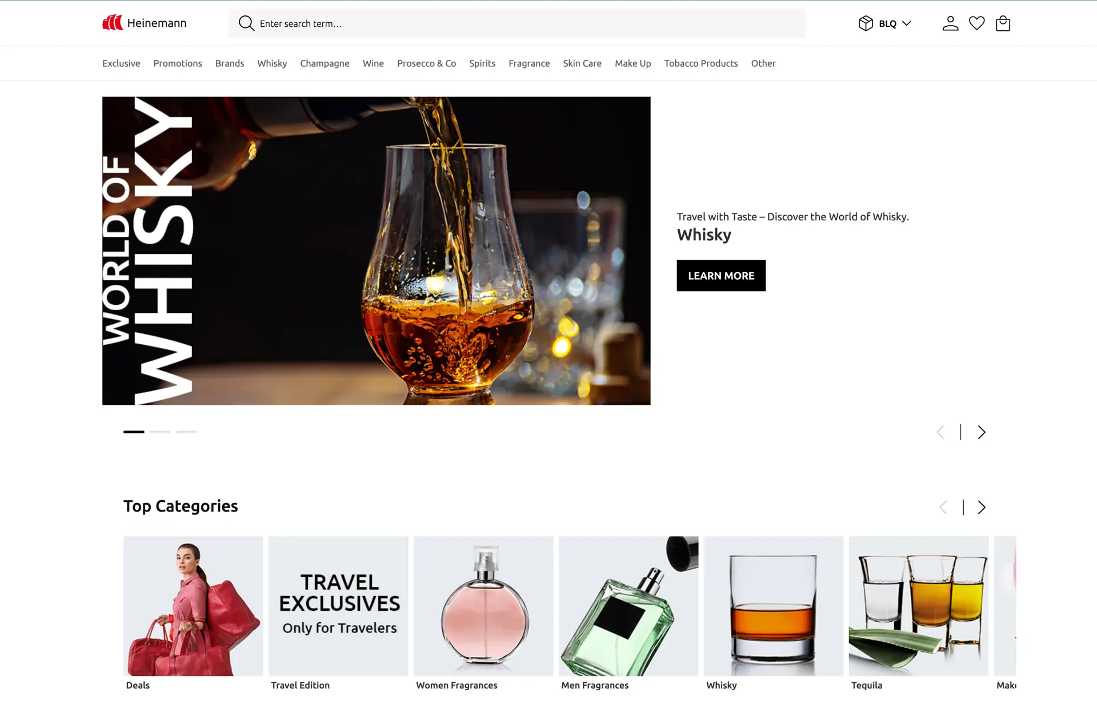
Task: Open the Women Fragrances category image
Action: (x=483, y=606)
